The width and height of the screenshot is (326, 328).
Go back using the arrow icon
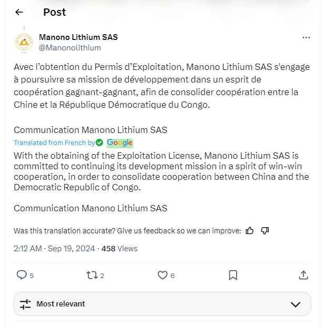[x=19, y=12]
